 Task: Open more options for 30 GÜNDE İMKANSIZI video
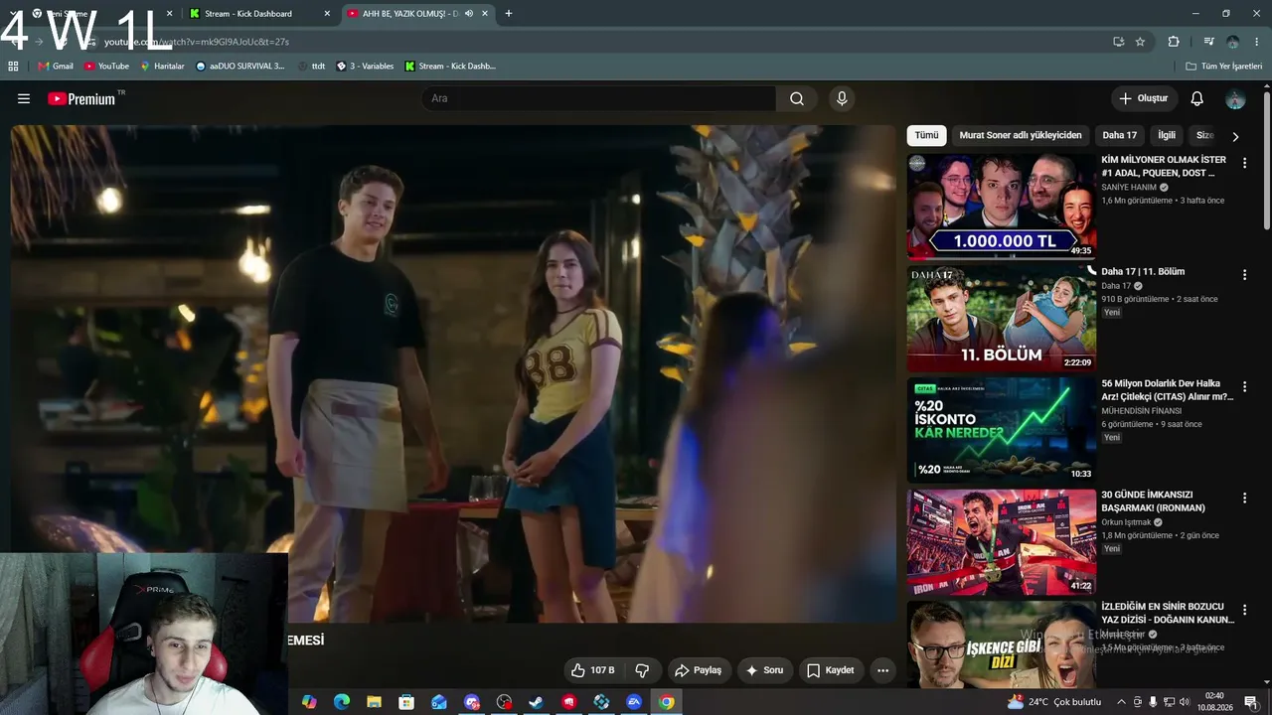1244,499
